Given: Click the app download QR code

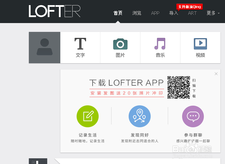Looking at the screenshot, I should [x=179, y=87].
